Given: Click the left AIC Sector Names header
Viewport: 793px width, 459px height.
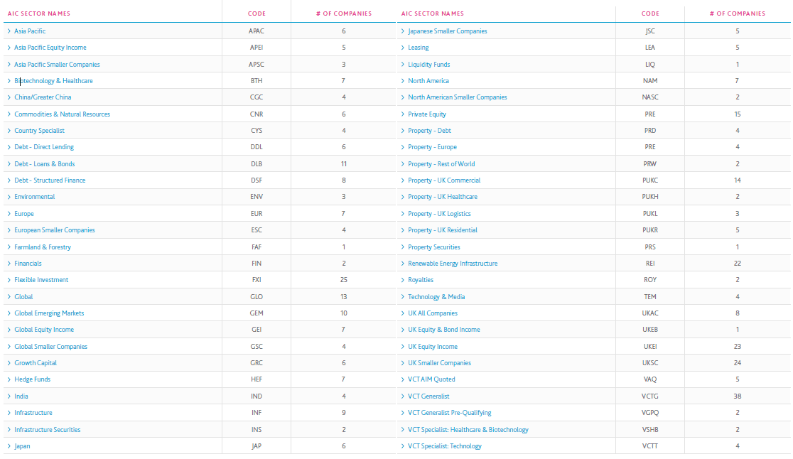Looking at the screenshot, I should pos(39,13).
